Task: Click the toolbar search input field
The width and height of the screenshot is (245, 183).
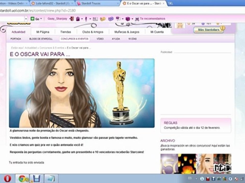Action: (12, 19)
